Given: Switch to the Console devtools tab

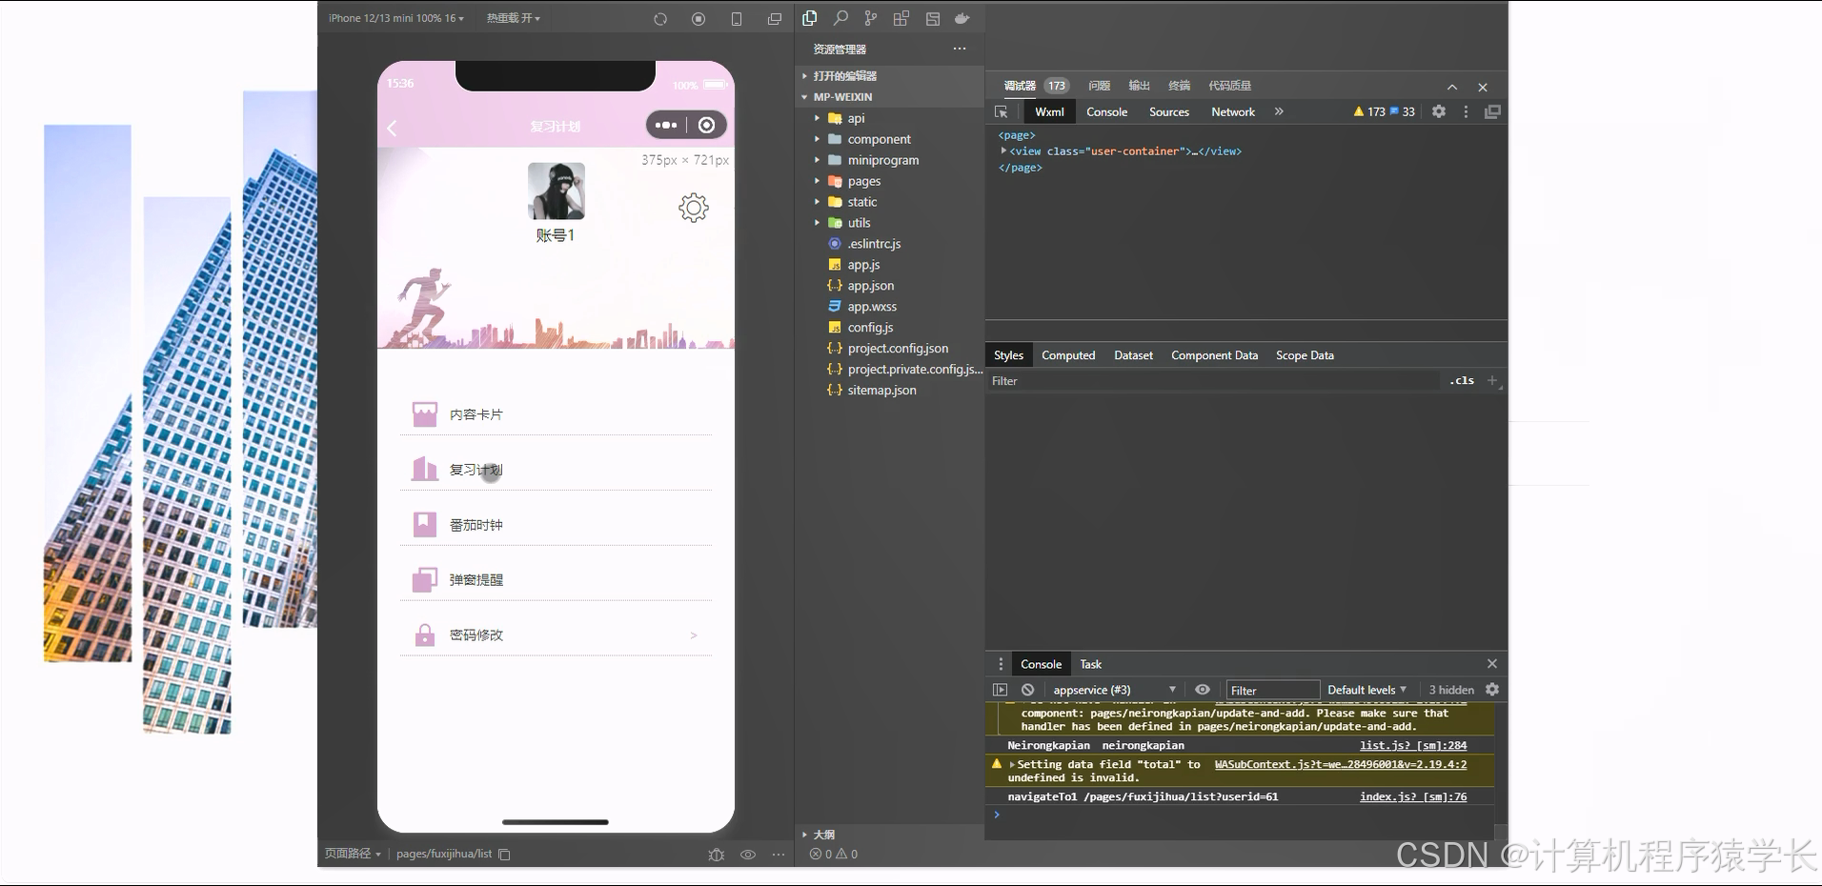Looking at the screenshot, I should click(x=1106, y=111).
